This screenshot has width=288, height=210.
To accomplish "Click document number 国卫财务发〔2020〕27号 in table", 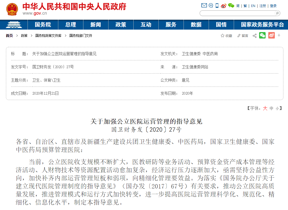I will coord(53,67).
